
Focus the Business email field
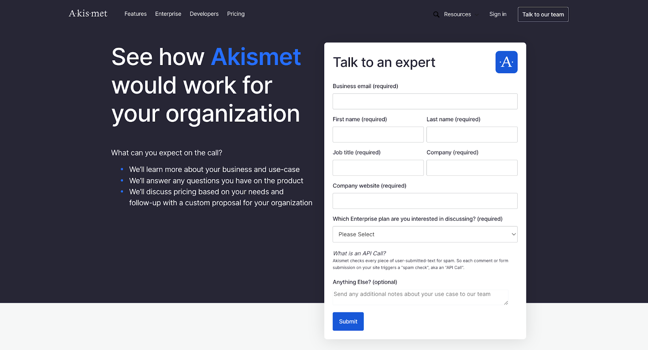425,101
